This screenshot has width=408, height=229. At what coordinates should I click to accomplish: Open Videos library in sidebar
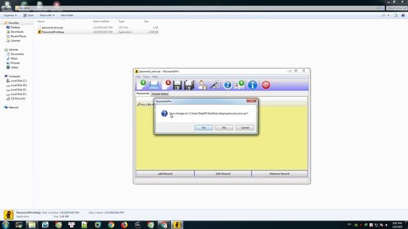pyautogui.click(x=14, y=67)
